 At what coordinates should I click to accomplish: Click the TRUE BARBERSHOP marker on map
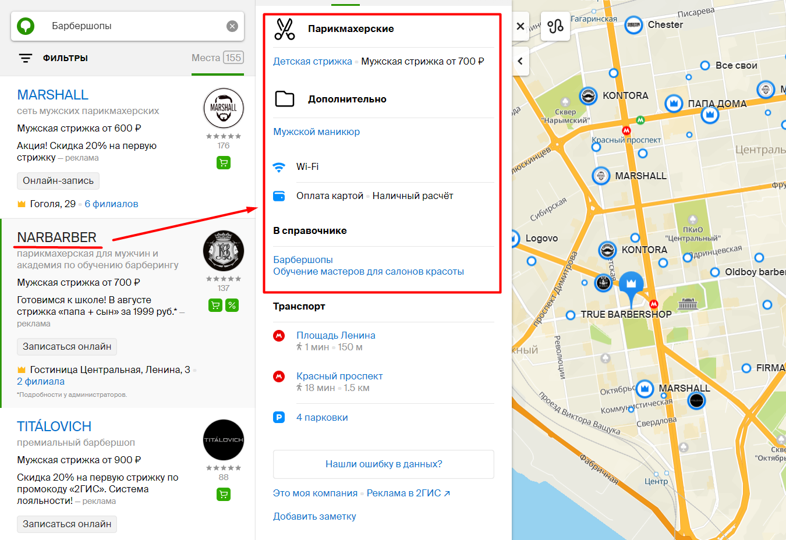571,315
